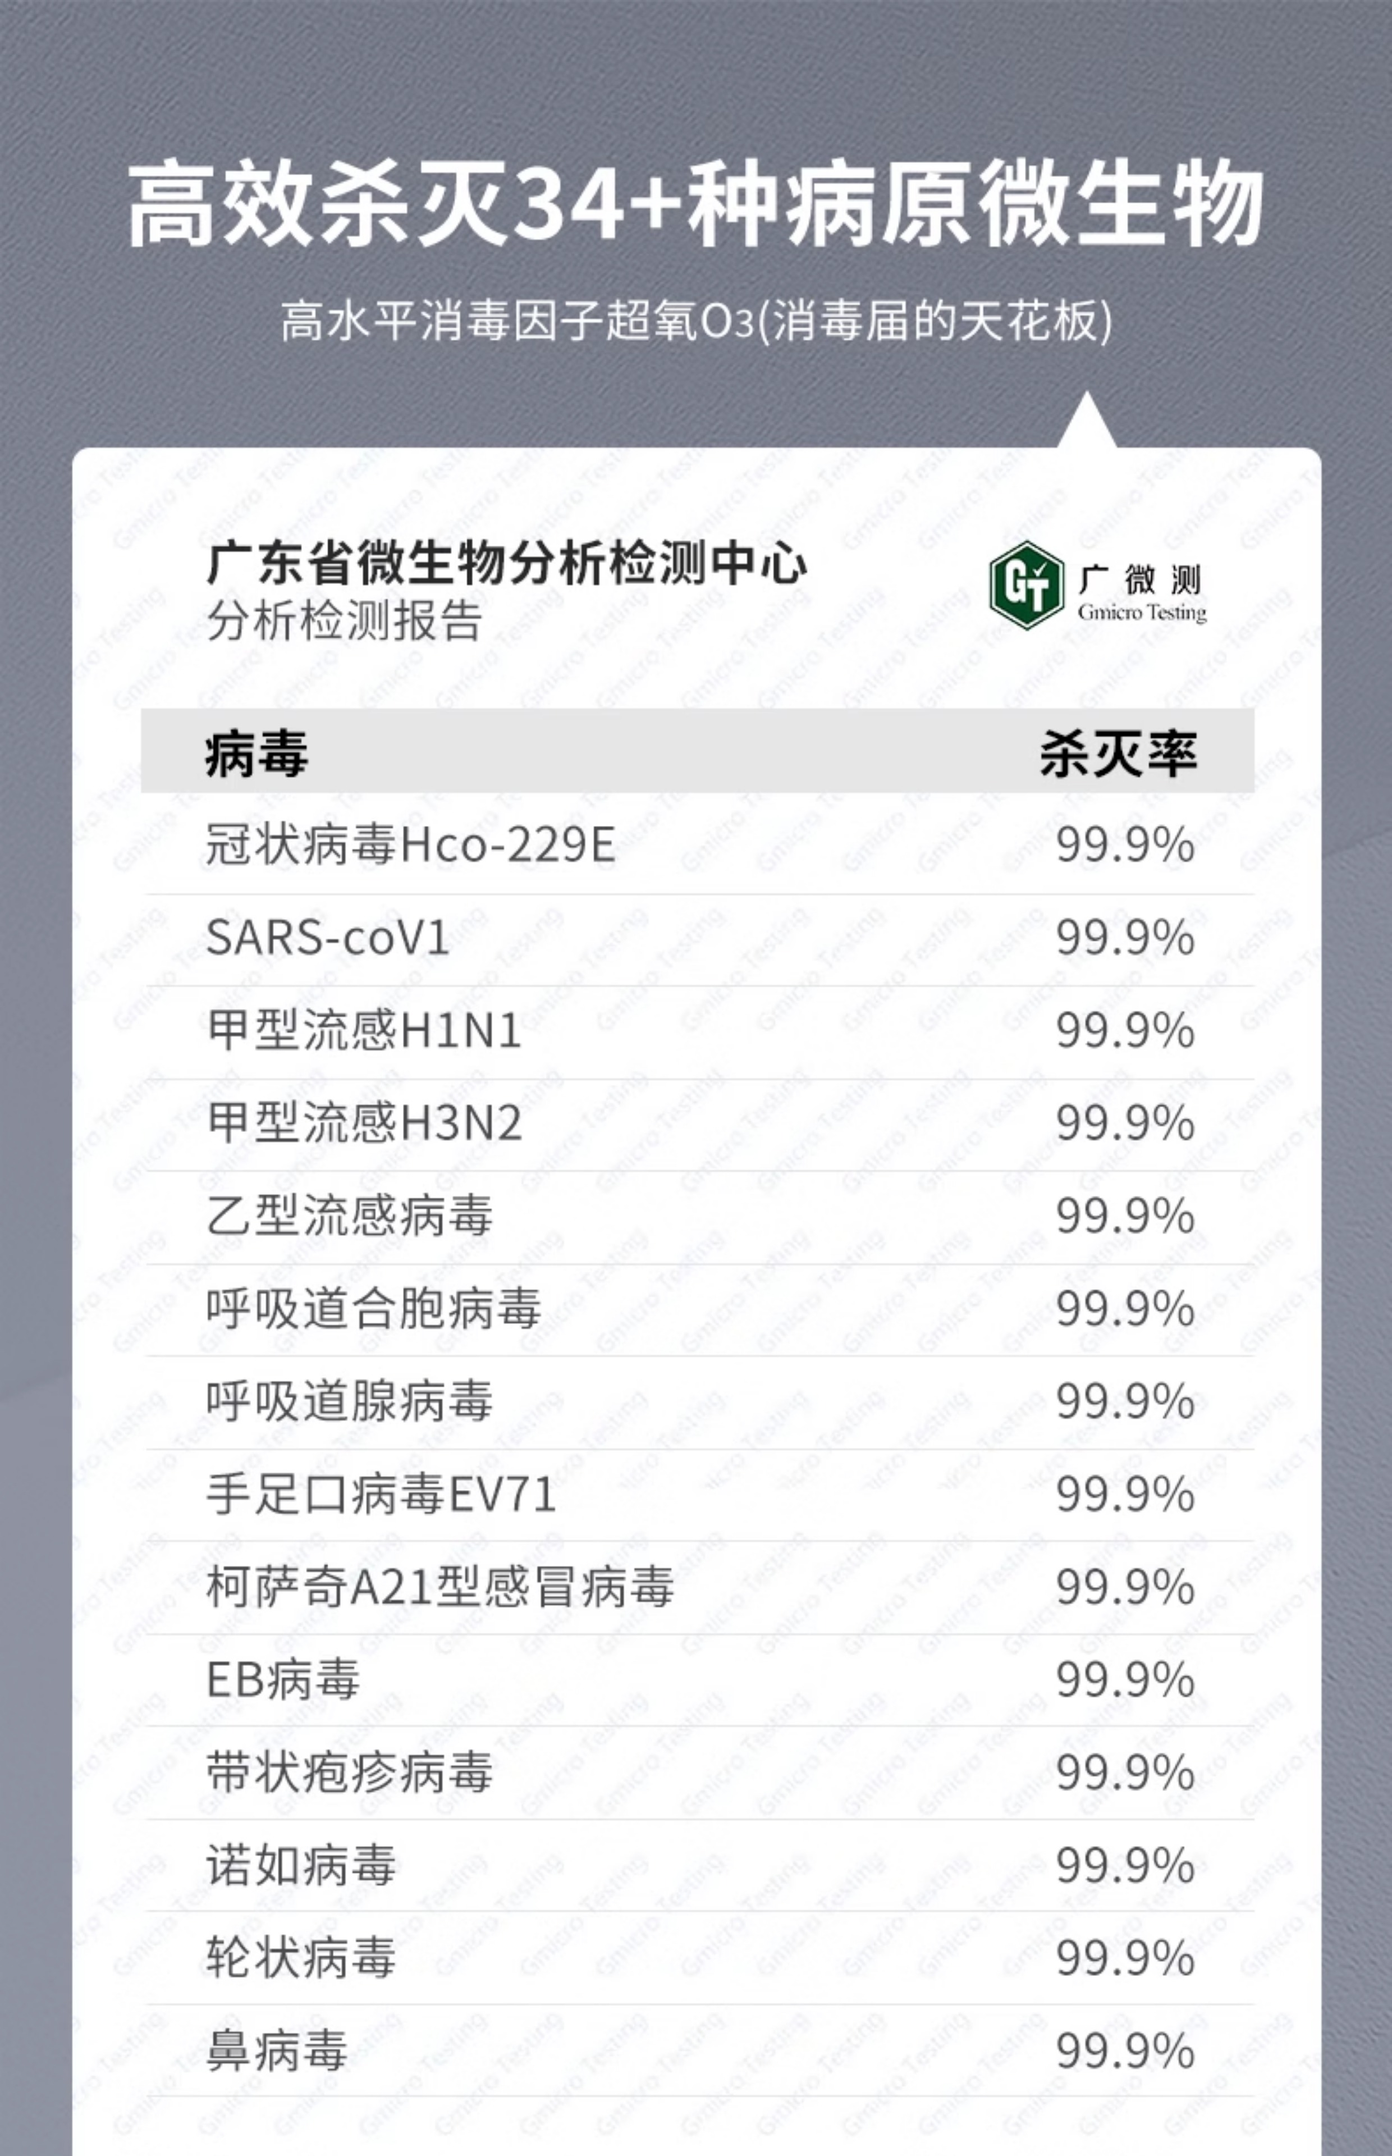Select the 诺如病毒 row
The image size is (1392, 2156).
[699, 1866]
